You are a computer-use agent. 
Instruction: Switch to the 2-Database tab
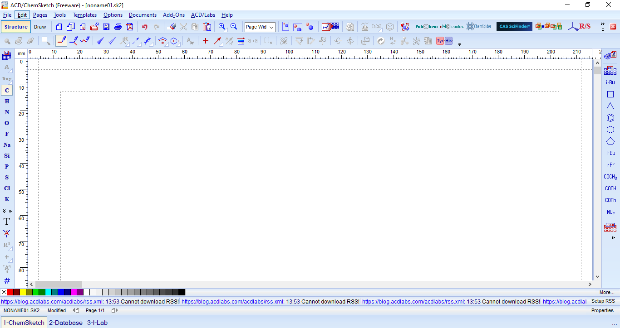coord(66,323)
